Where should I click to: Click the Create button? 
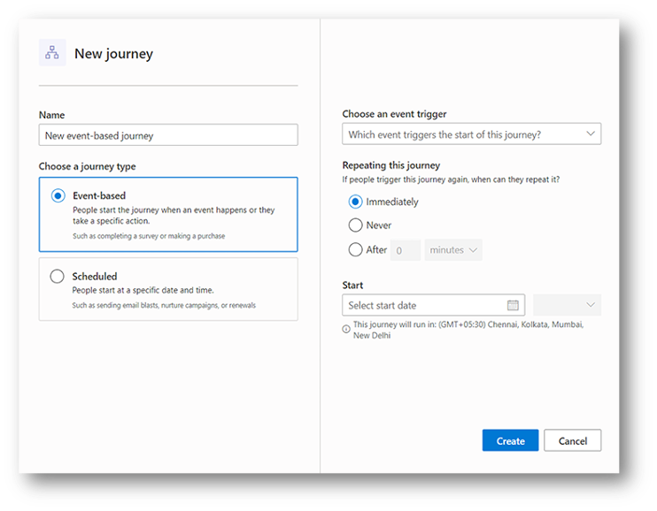pyautogui.click(x=510, y=440)
